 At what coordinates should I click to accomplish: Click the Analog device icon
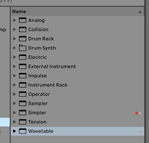click(23, 20)
